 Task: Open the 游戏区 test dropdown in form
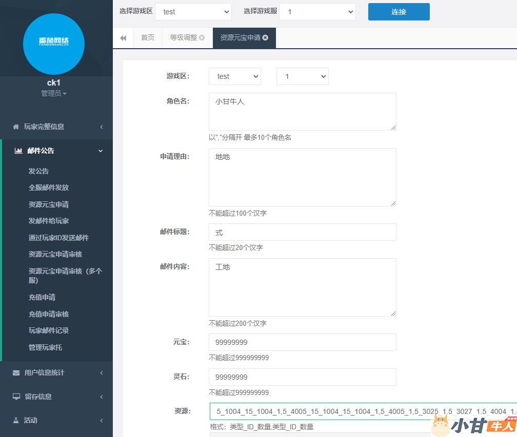point(234,76)
